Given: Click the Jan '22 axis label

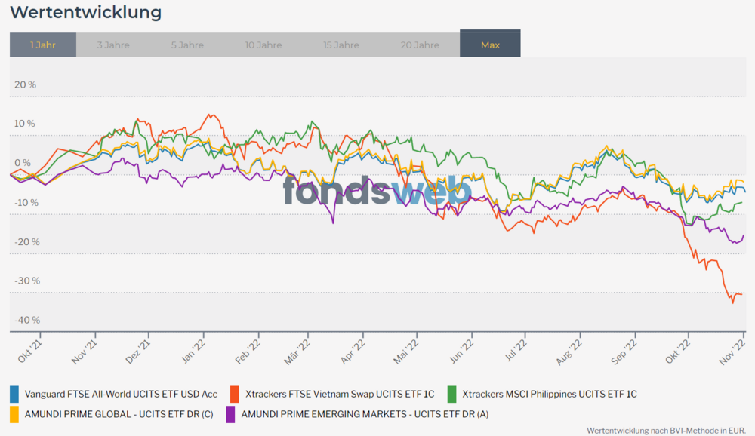Looking at the screenshot, I should [x=193, y=351].
